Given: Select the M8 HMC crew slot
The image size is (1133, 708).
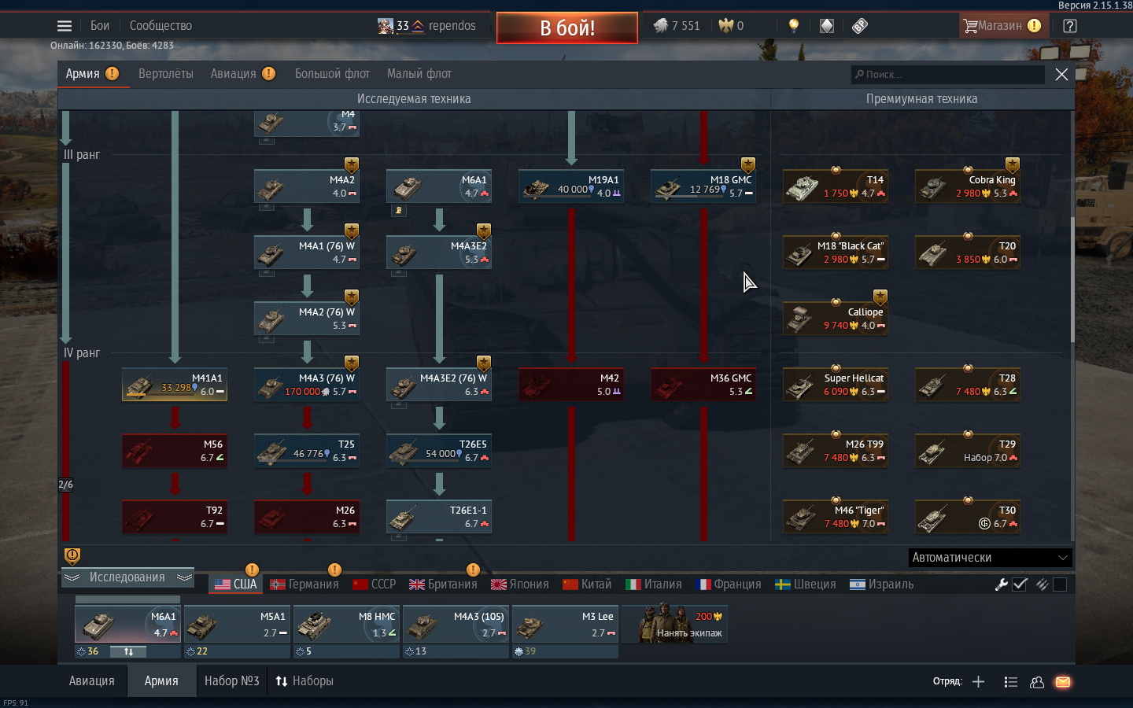Looking at the screenshot, I should [346, 625].
